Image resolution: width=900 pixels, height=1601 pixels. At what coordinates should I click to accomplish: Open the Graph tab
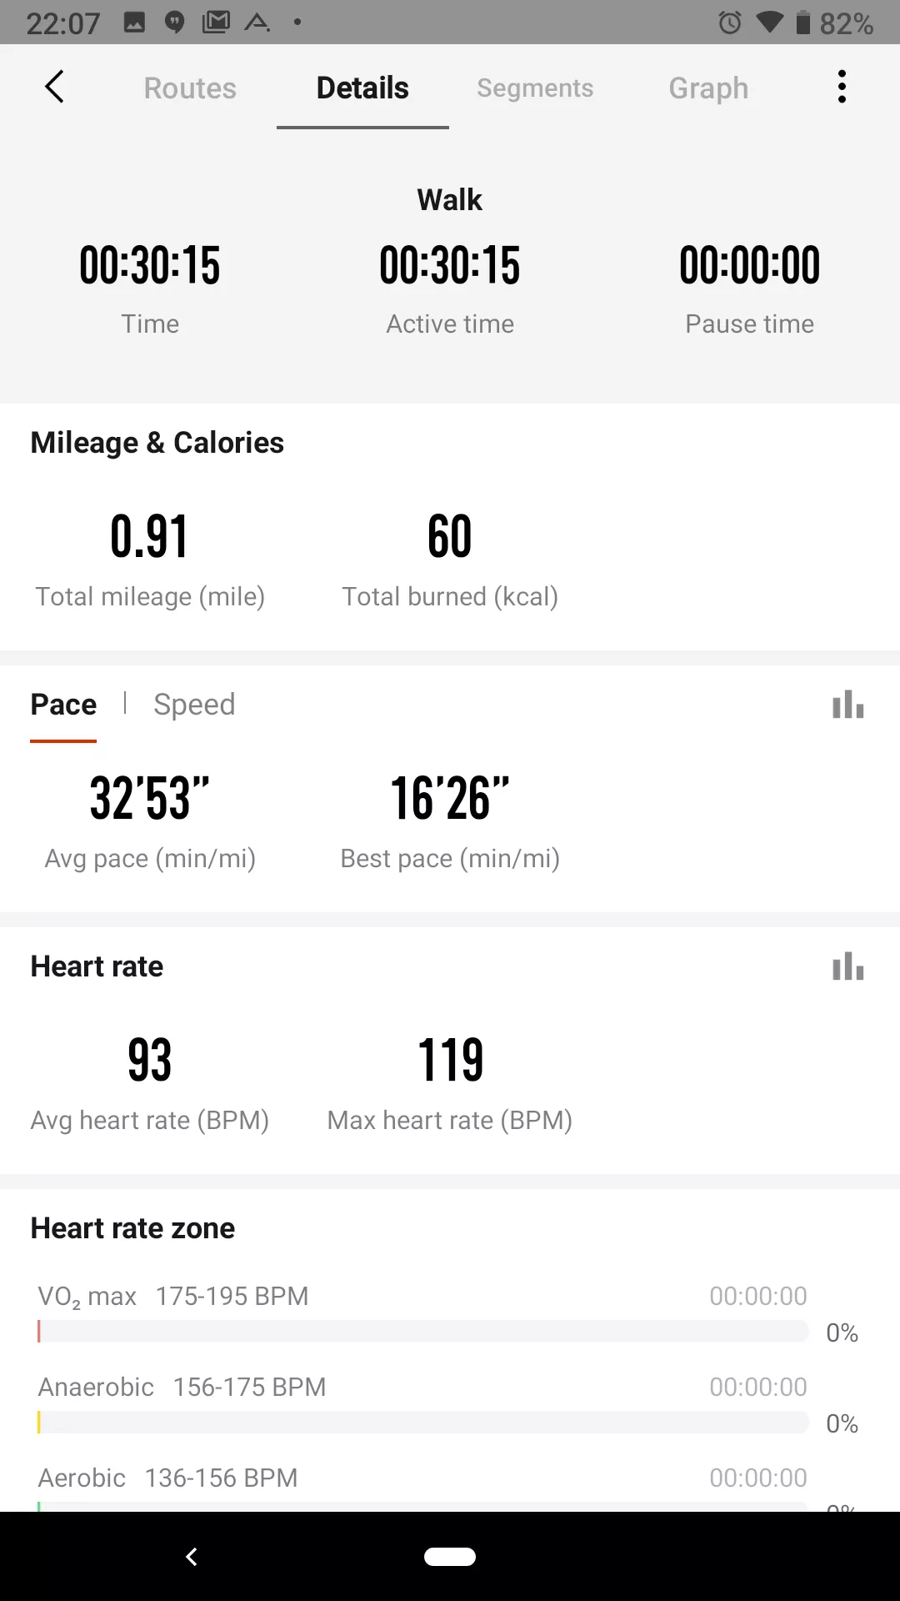pyautogui.click(x=708, y=88)
